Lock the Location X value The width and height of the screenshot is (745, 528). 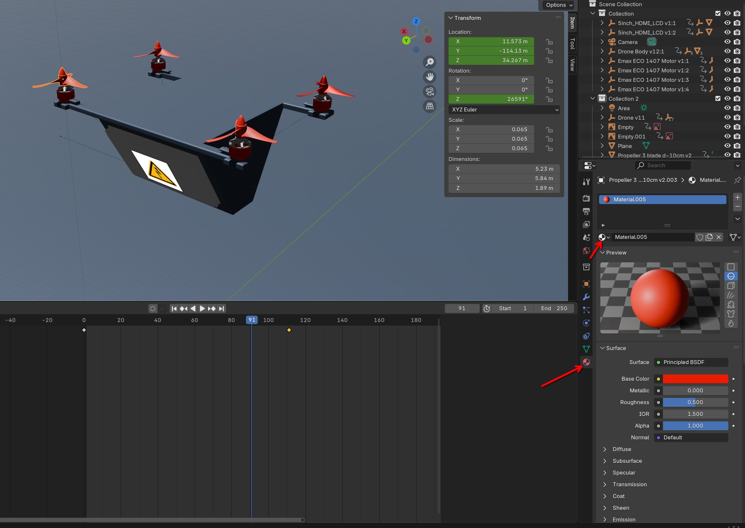pos(549,42)
